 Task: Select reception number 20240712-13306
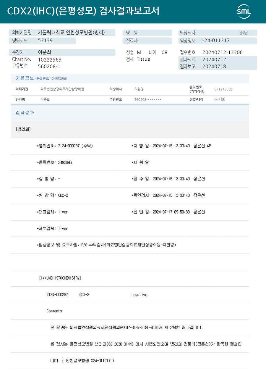point(222,52)
